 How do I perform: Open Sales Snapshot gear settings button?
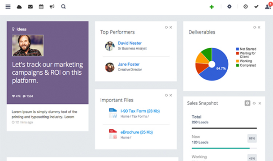pyautogui.click(x=247, y=103)
